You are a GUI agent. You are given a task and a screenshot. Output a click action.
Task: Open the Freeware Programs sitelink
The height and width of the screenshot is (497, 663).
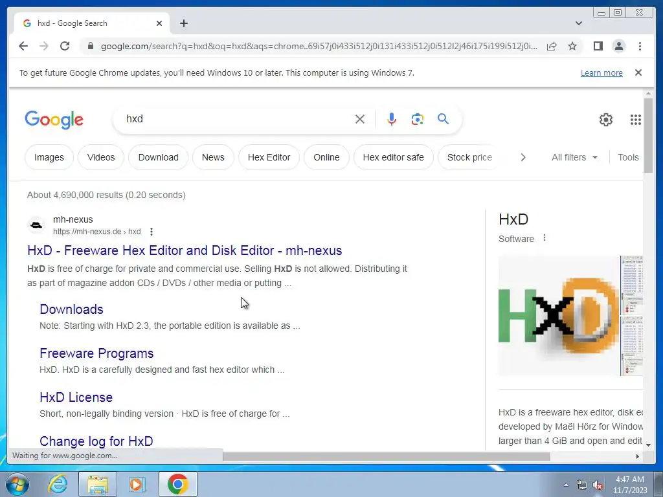click(x=96, y=353)
